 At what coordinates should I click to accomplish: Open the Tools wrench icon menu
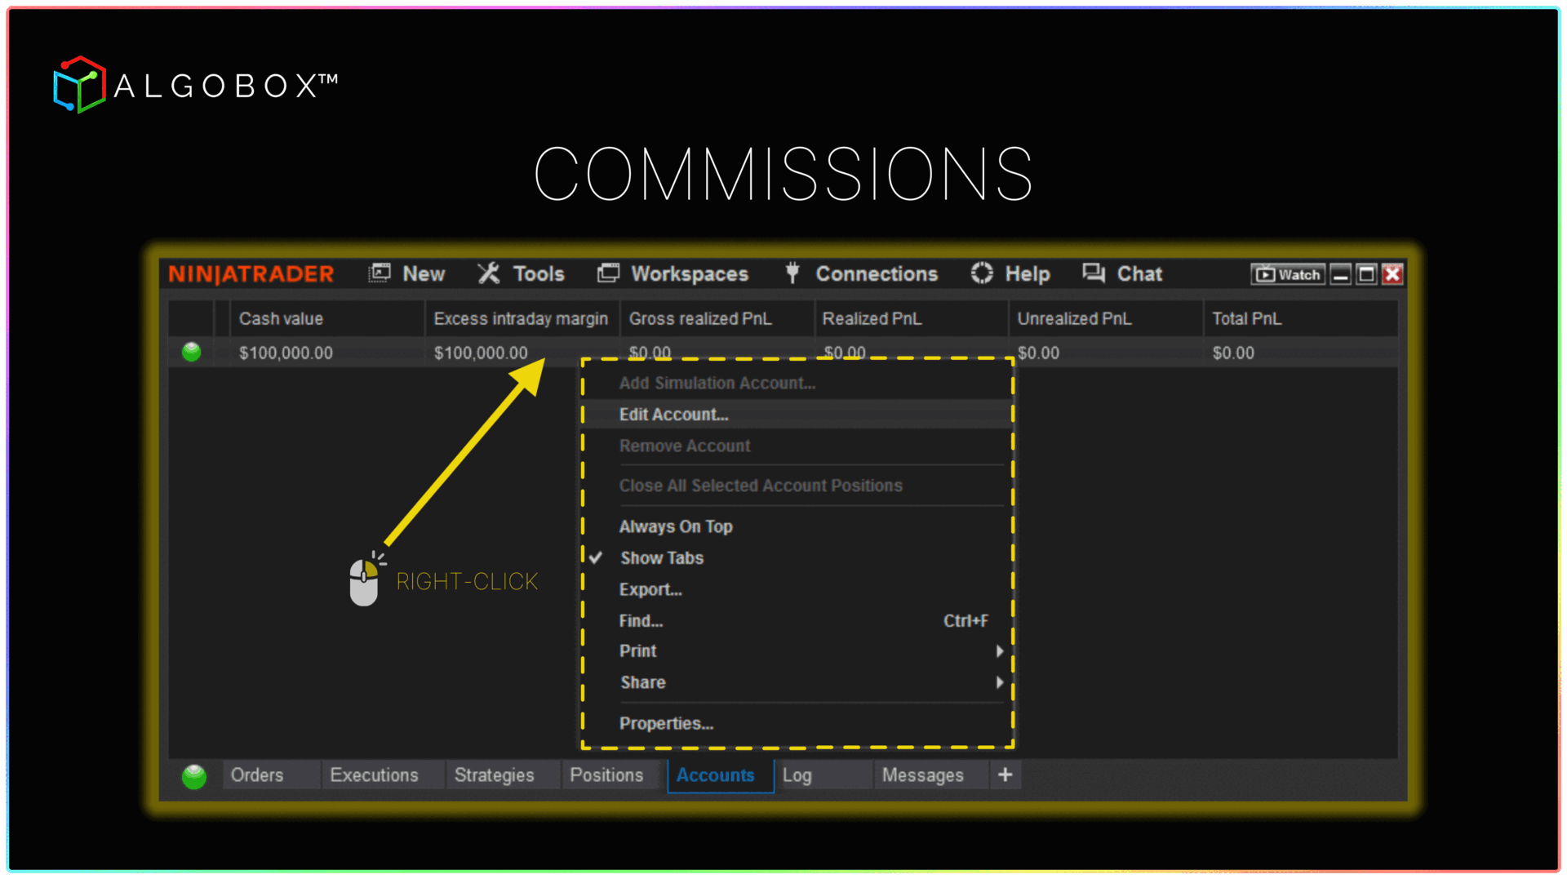pos(489,273)
